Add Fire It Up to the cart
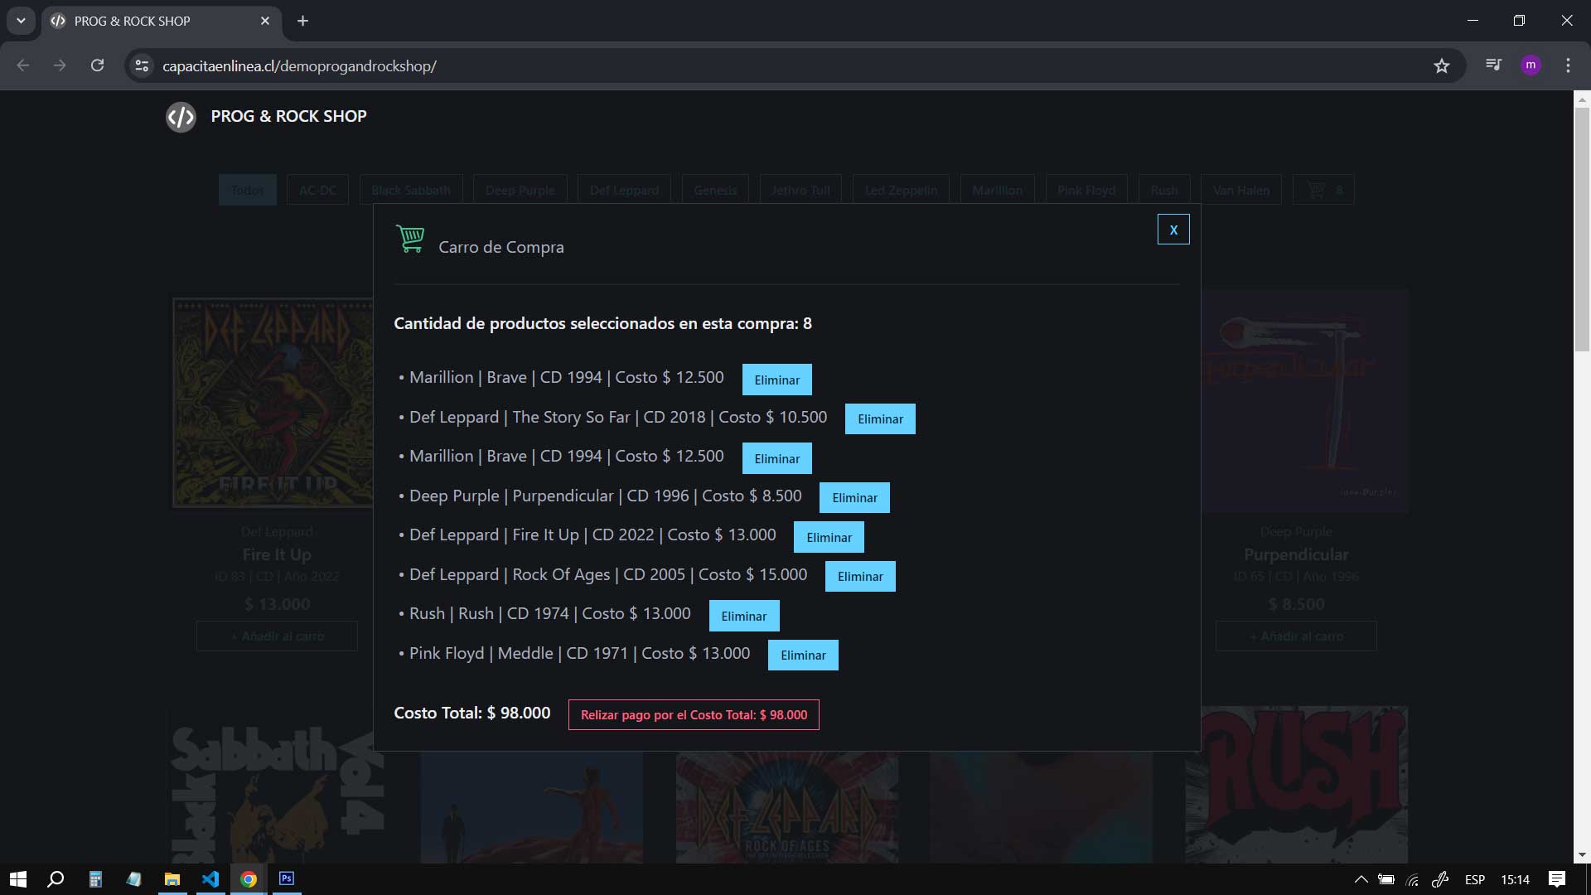 (x=277, y=636)
